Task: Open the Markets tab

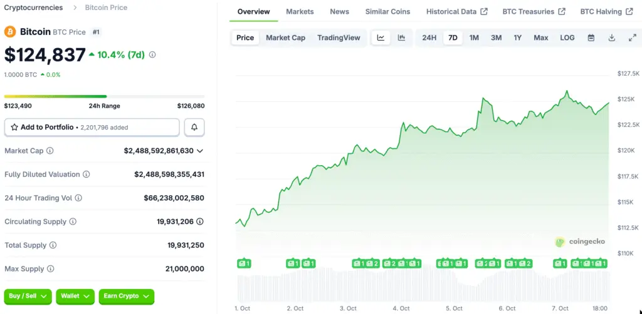Action: pos(300,11)
